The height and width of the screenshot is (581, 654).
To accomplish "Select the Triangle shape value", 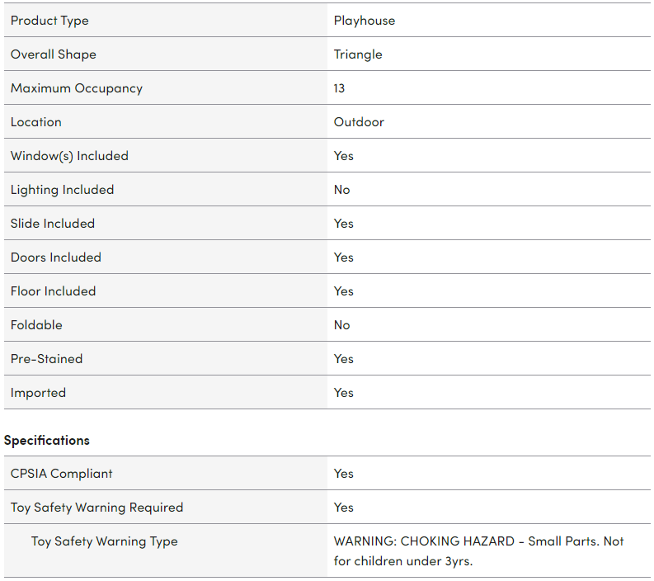I will pos(358,54).
